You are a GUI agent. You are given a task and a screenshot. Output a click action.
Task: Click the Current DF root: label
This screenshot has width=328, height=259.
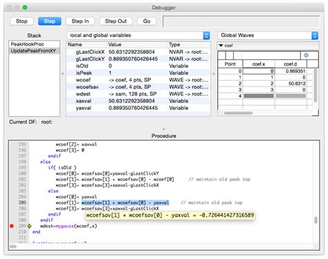click(x=30, y=122)
